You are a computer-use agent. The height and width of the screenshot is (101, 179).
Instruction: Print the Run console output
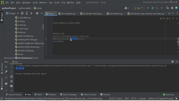click(11, 86)
